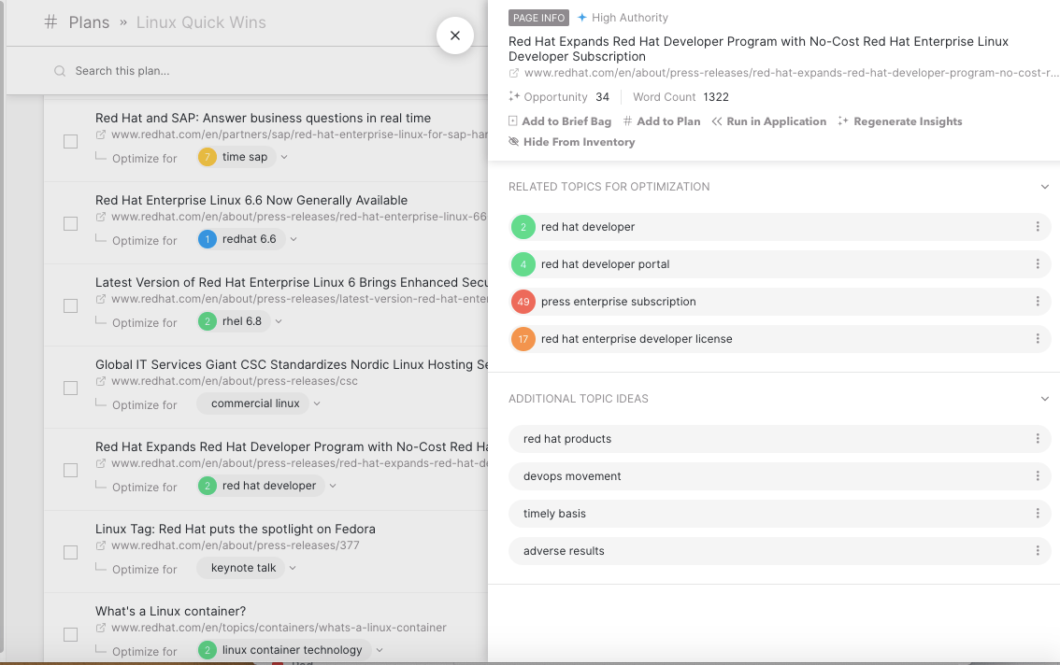Open options menu for 'red hat developer portal' topic
This screenshot has width=1060, height=665.
pos(1038,264)
